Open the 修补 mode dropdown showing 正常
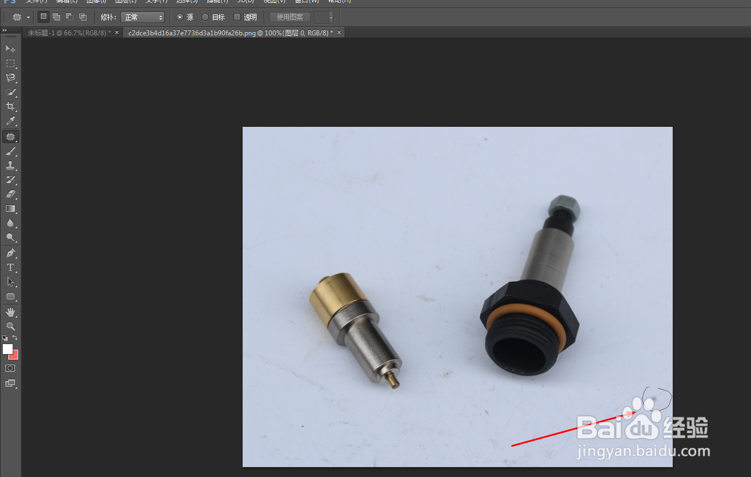The width and height of the screenshot is (751, 477). coord(142,17)
